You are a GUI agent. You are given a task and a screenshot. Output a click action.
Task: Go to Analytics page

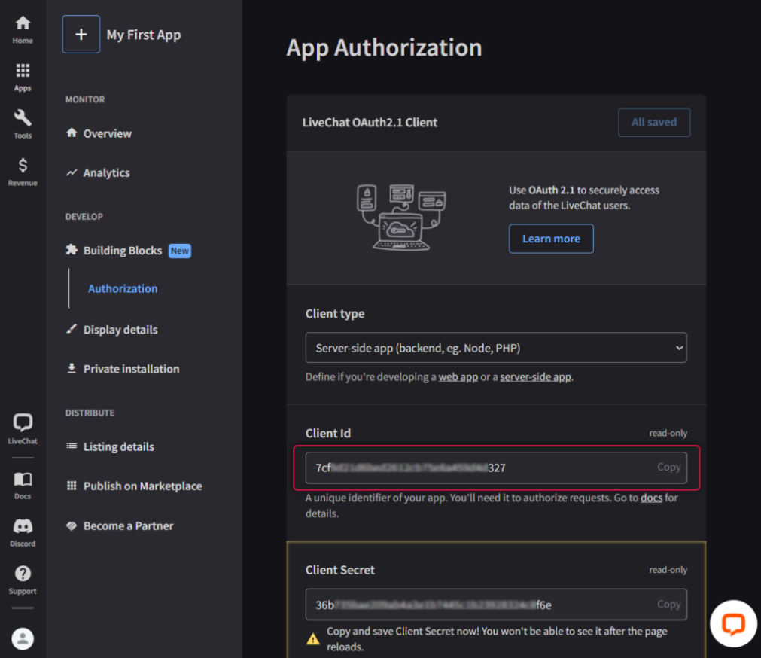(106, 172)
